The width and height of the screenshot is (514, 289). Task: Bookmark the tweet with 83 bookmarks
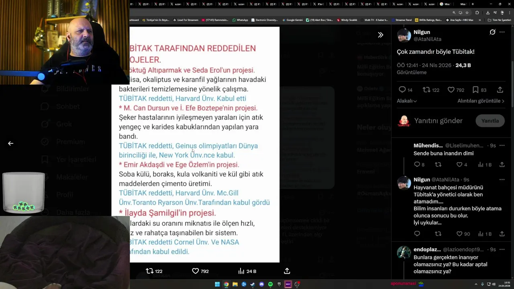point(479,90)
